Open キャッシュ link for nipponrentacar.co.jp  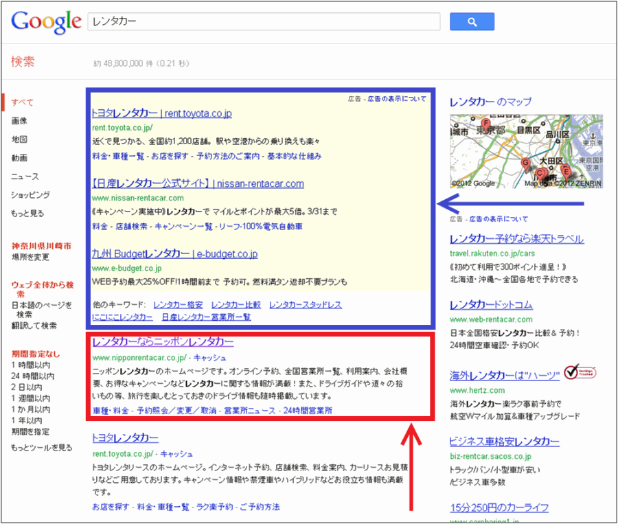pyautogui.click(x=209, y=358)
